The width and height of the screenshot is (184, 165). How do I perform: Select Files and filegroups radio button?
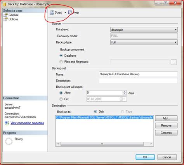click(61, 62)
